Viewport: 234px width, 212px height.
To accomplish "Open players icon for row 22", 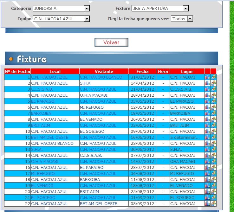I will (213, 203).
